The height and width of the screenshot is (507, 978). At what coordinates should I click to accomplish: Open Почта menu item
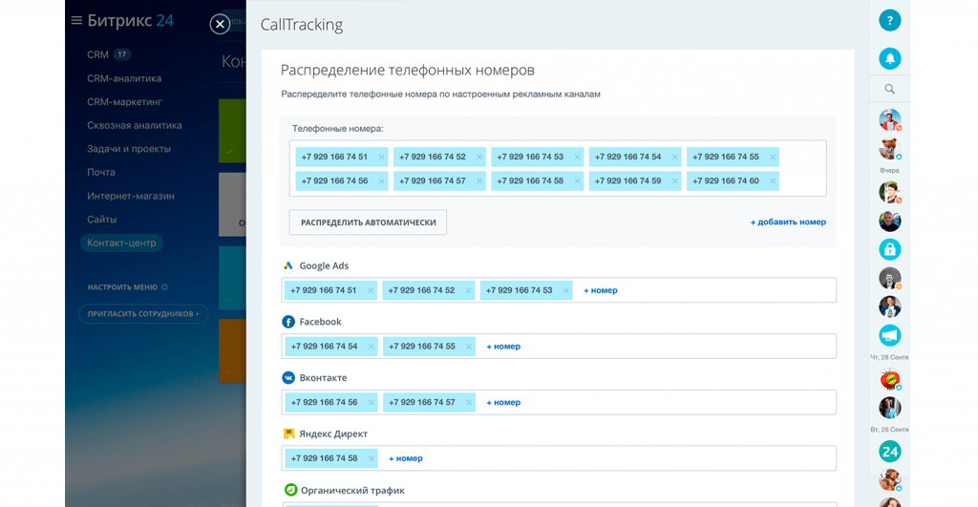(x=101, y=172)
